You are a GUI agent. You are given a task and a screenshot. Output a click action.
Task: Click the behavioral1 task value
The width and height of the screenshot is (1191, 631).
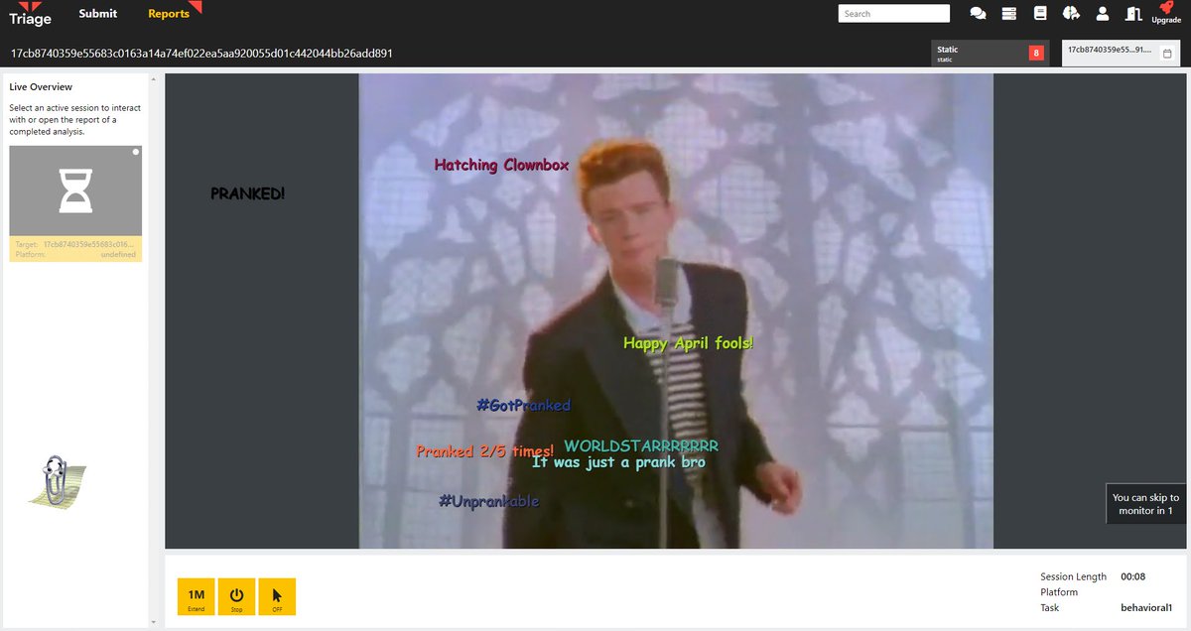pos(1146,607)
